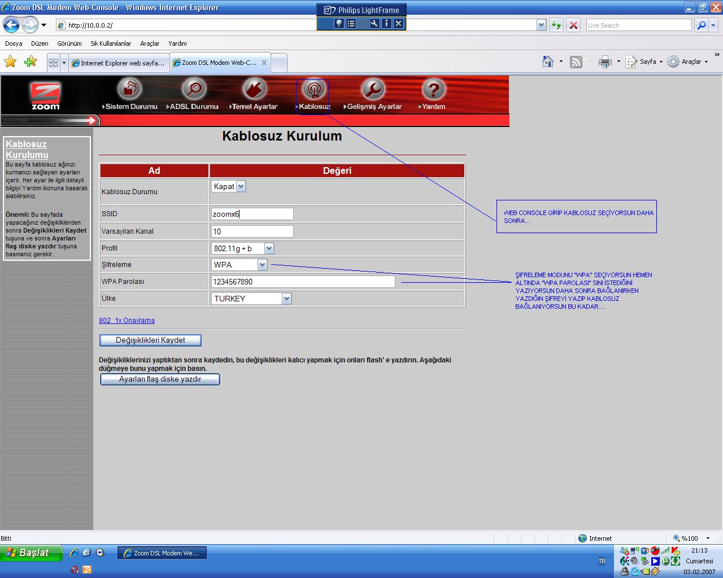This screenshot has height=578, width=723.
Task: Click the Zoom logo
Action: tap(45, 96)
